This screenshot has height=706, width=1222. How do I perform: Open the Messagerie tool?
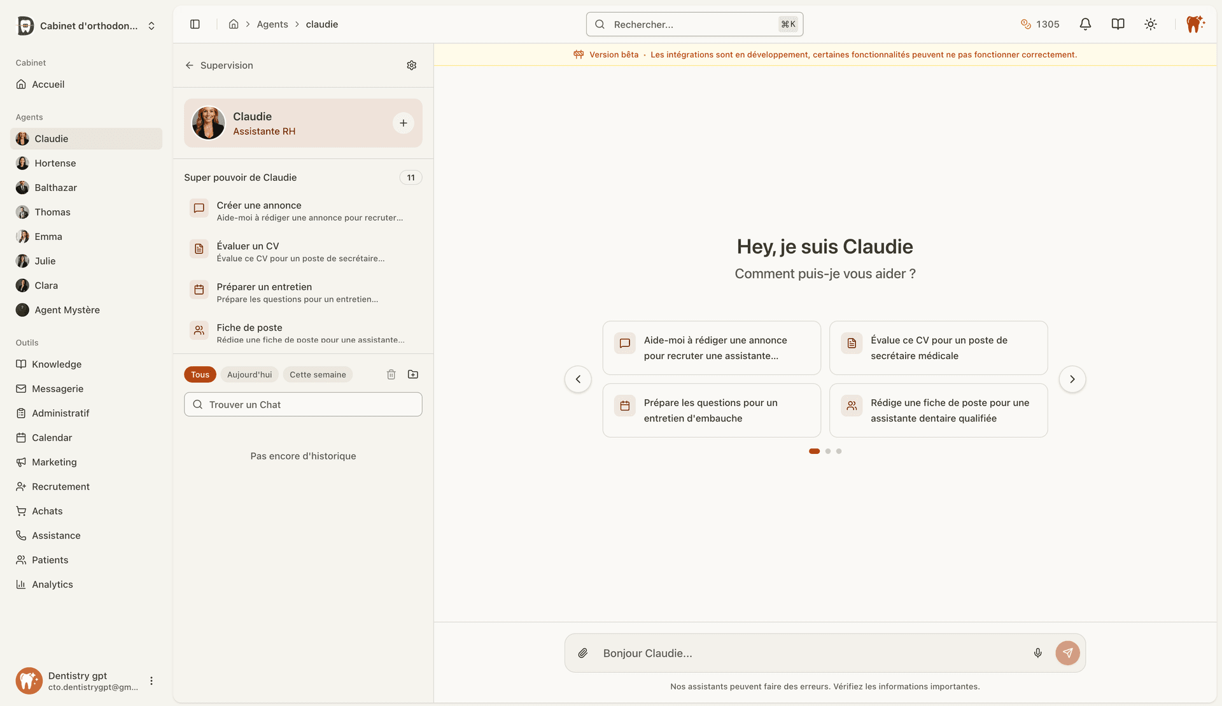click(57, 388)
